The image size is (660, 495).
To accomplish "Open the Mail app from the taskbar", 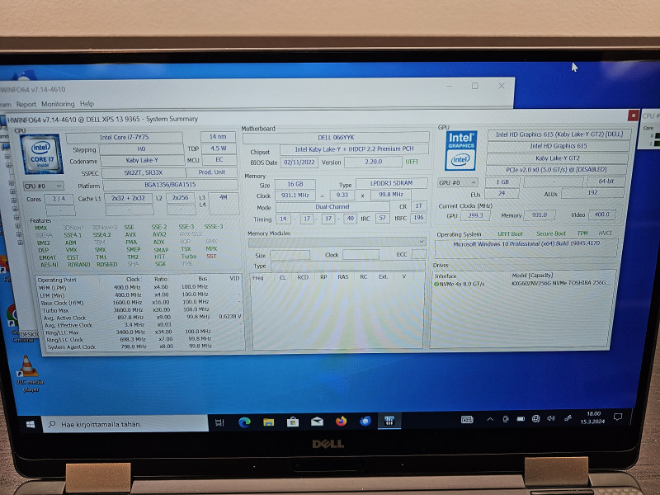I will pyautogui.click(x=317, y=421).
